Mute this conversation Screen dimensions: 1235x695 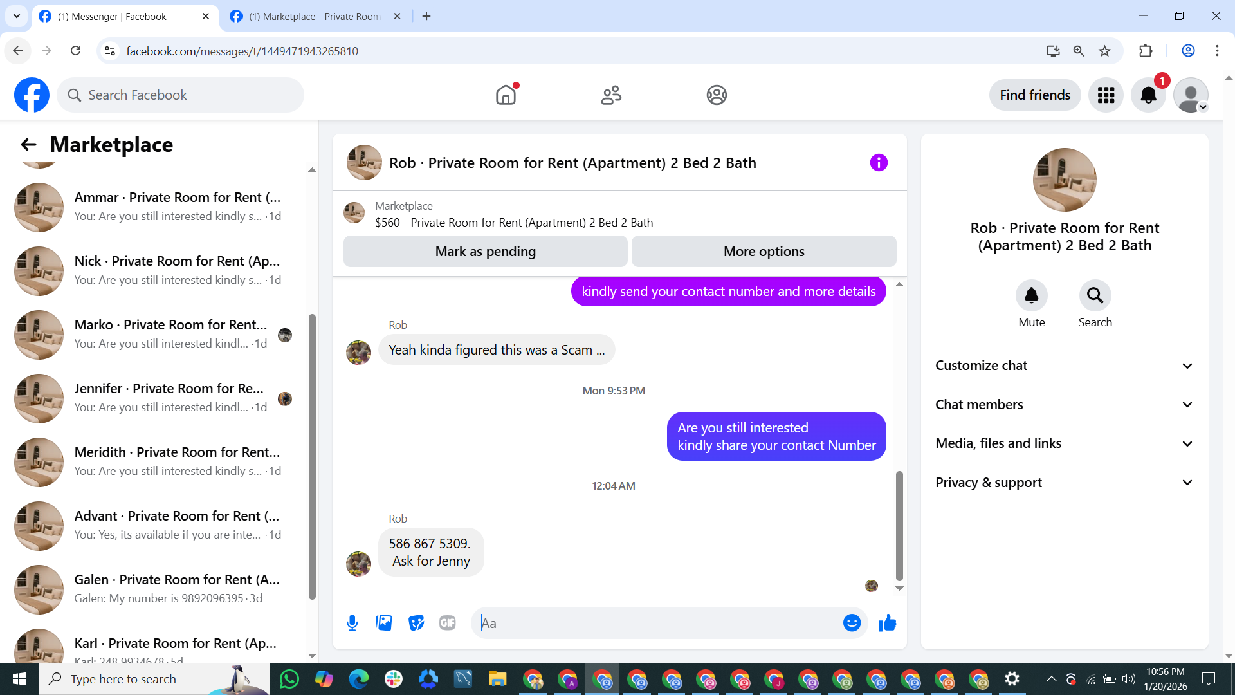click(1031, 295)
